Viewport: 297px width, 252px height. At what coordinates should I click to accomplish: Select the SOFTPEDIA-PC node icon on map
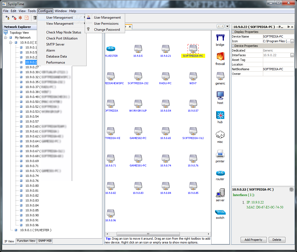coord(193,49)
